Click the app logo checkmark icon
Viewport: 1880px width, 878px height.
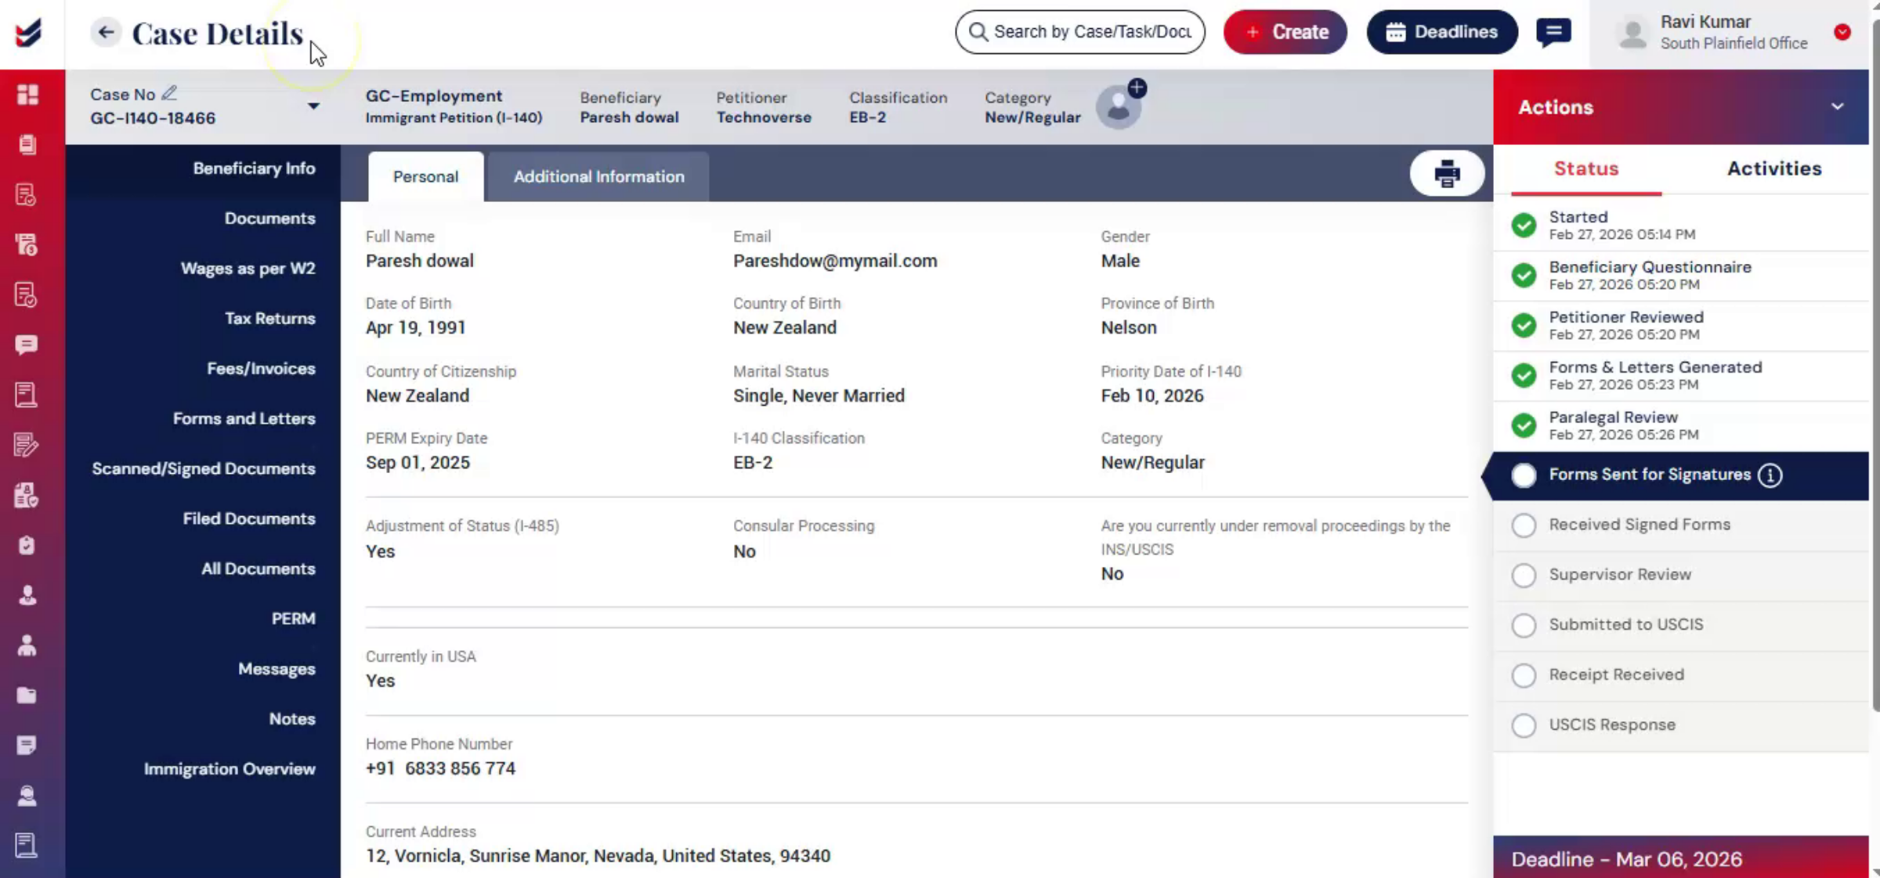pyautogui.click(x=28, y=33)
